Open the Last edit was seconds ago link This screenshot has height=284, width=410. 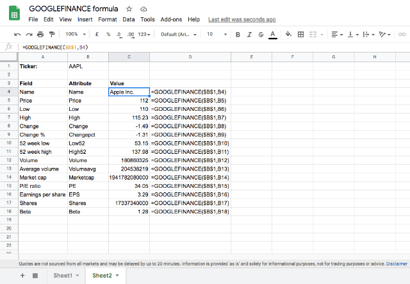[x=242, y=19]
